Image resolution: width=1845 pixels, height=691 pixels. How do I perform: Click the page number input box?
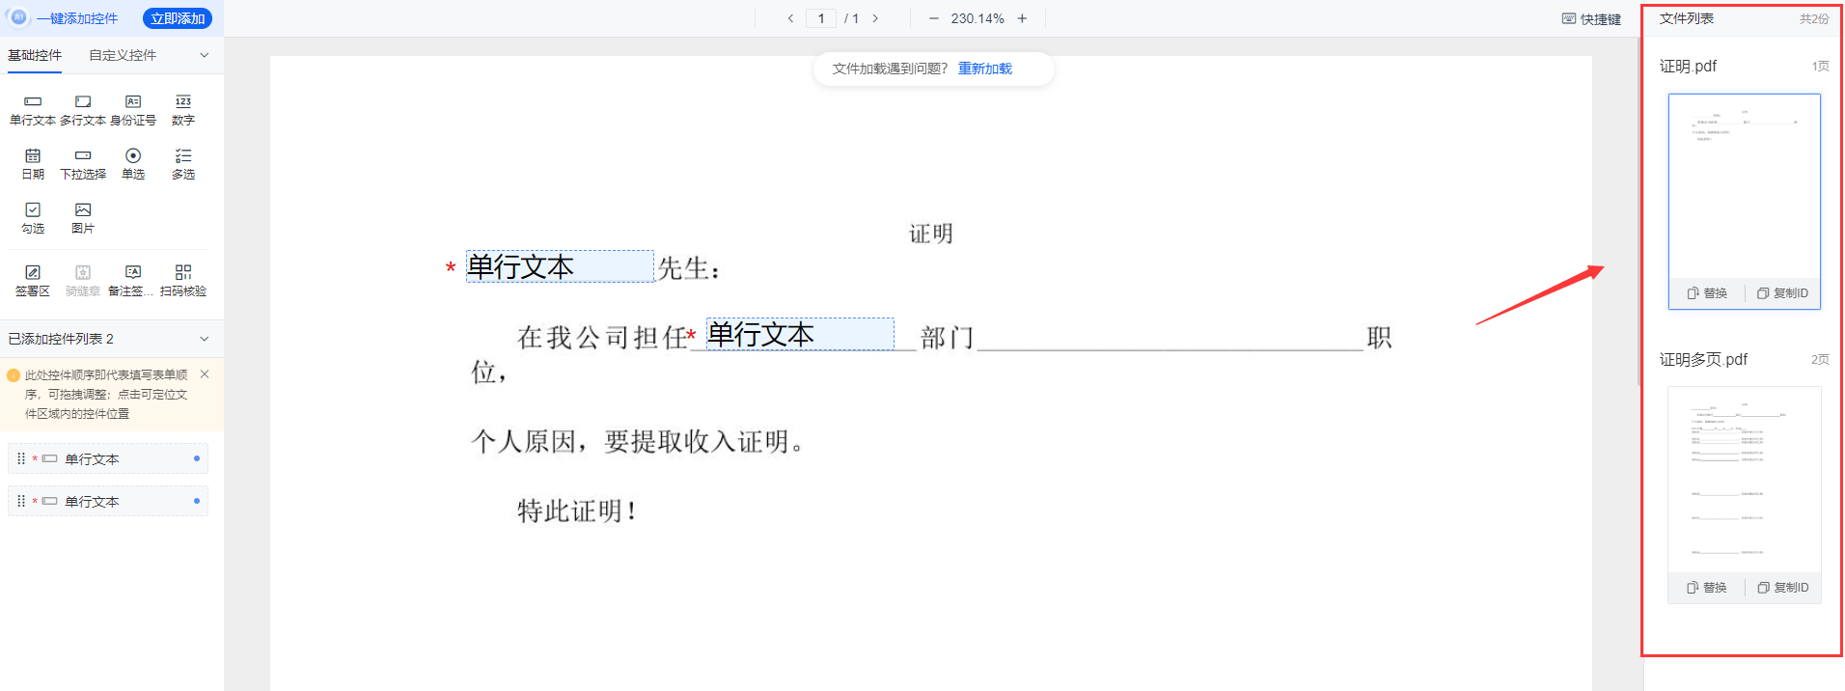point(821,18)
